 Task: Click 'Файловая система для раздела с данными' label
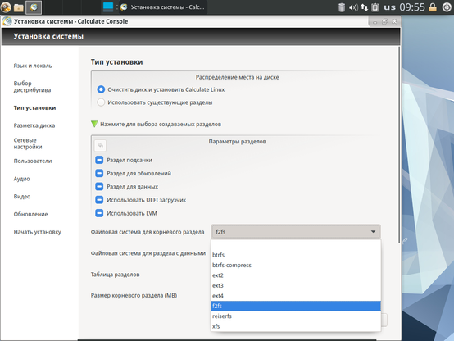click(x=148, y=253)
